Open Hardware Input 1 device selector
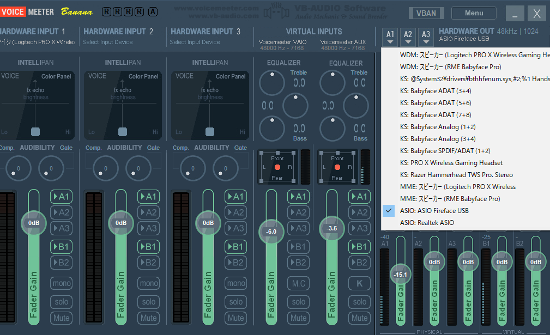The height and width of the screenshot is (335, 550). tap(38, 42)
